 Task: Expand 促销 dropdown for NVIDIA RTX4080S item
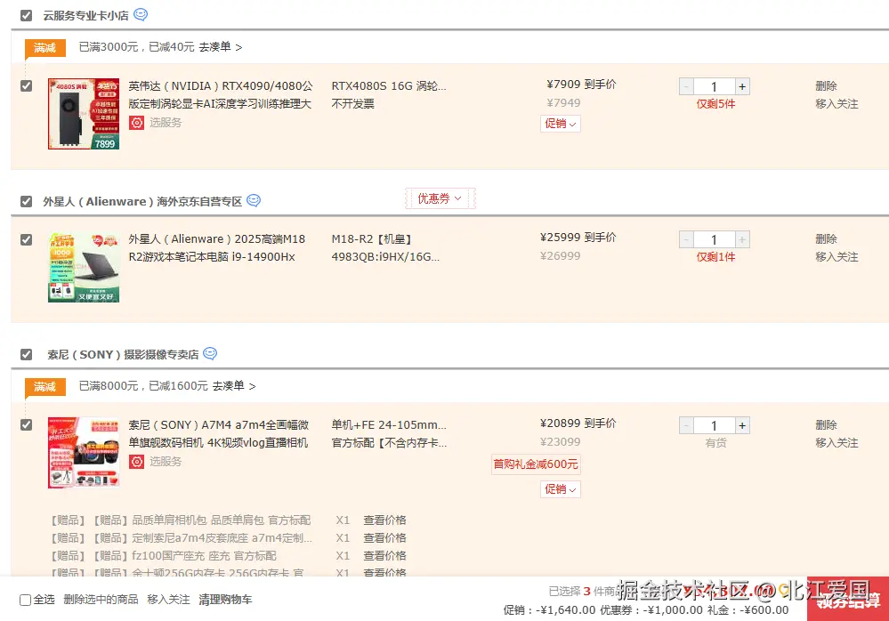[x=560, y=124]
